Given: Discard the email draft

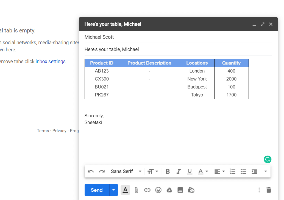Looking at the screenshot, I should click(x=269, y=190).
